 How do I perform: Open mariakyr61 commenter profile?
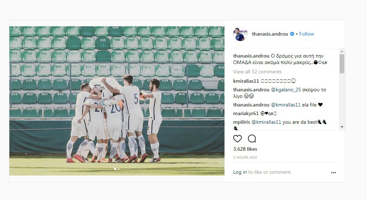coord(246,113)
